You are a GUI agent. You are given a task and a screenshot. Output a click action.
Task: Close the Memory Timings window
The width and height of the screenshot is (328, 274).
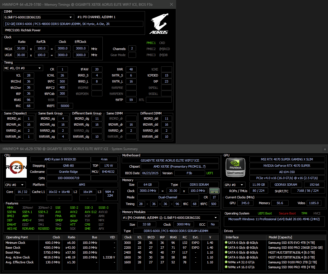coord(171,4)
